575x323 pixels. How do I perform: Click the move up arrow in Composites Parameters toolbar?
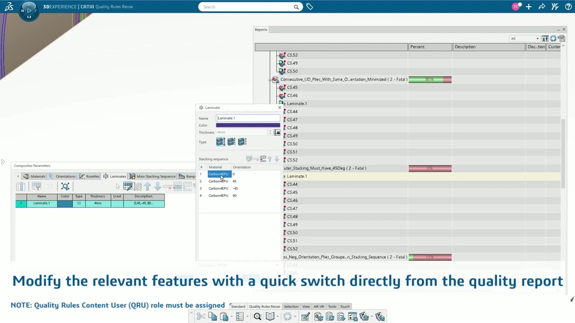(x=147, y=187)
